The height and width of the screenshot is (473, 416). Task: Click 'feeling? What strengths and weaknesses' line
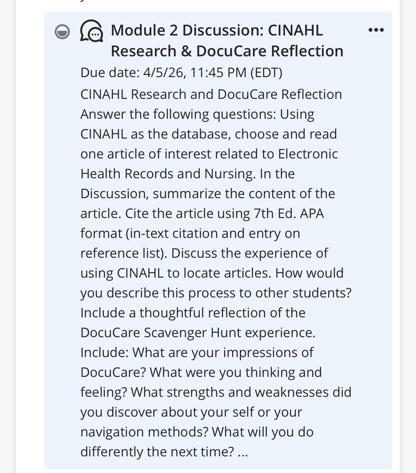click(x=216, y=392)
